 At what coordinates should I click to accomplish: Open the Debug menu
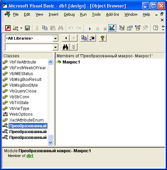[x=69, y=14]
